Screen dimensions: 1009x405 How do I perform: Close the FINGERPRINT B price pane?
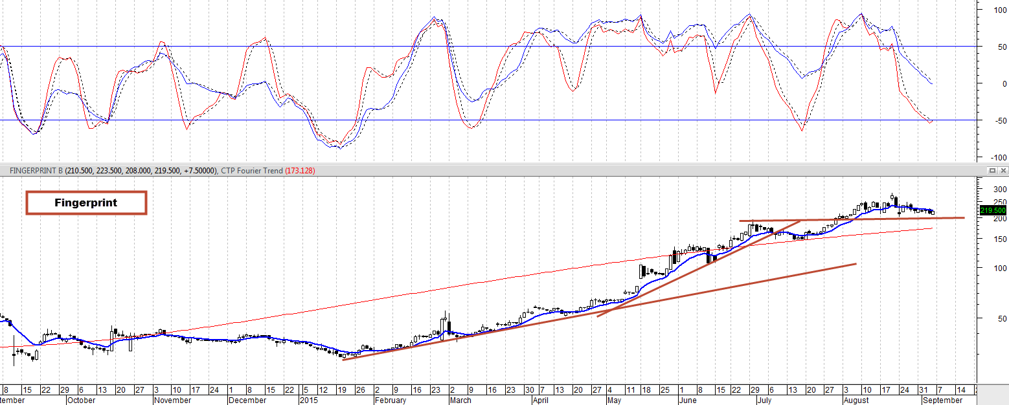pyautogui.click(x=1003, y=170)
